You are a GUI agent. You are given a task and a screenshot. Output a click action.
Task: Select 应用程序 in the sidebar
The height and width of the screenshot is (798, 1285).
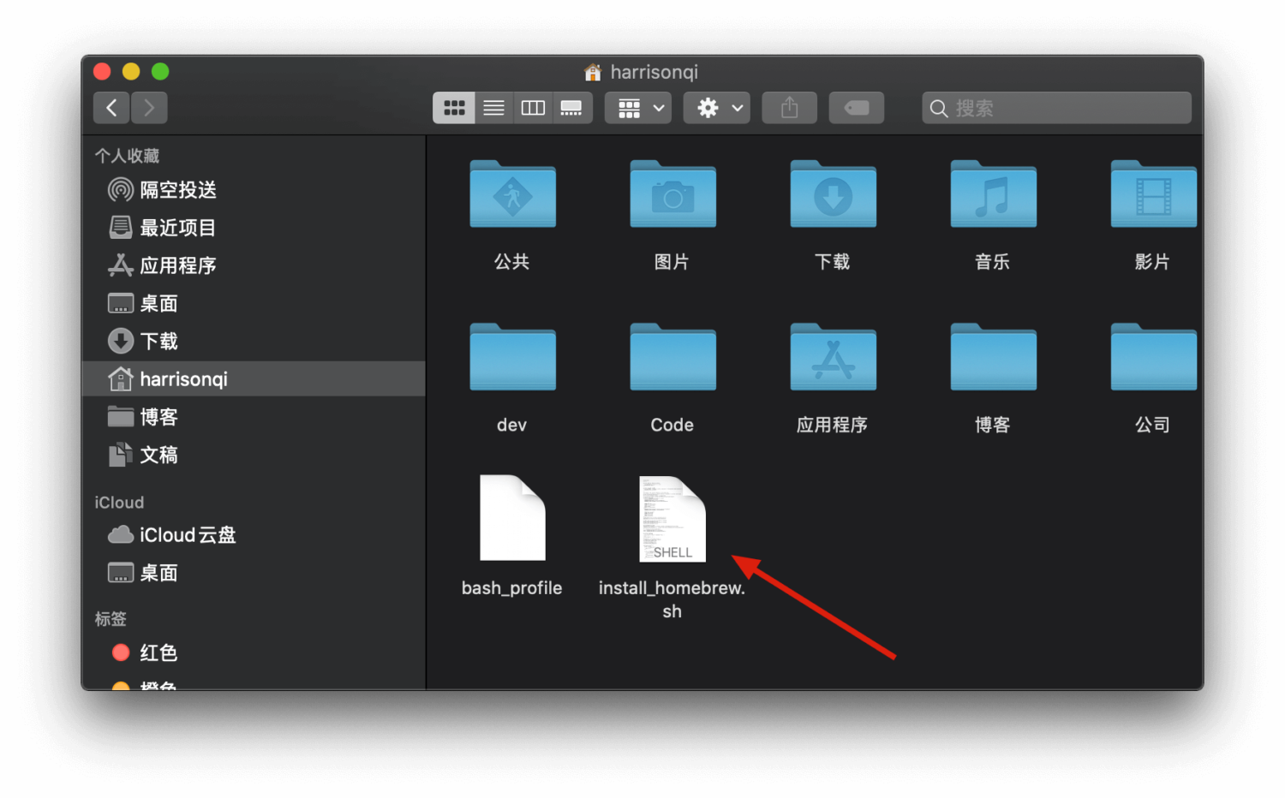[177, 265]
